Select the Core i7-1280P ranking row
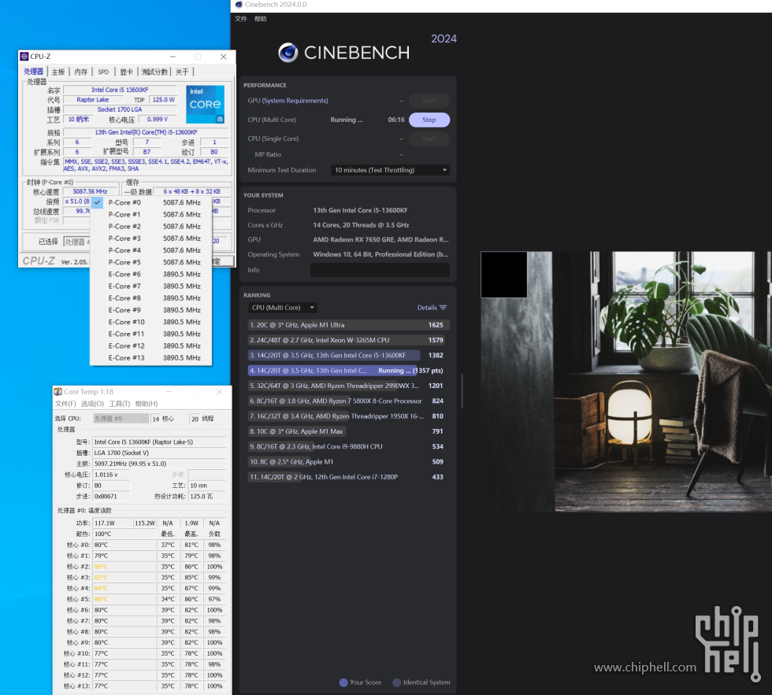Viewport: 772px width, 695px height. [x=348, y=477]
